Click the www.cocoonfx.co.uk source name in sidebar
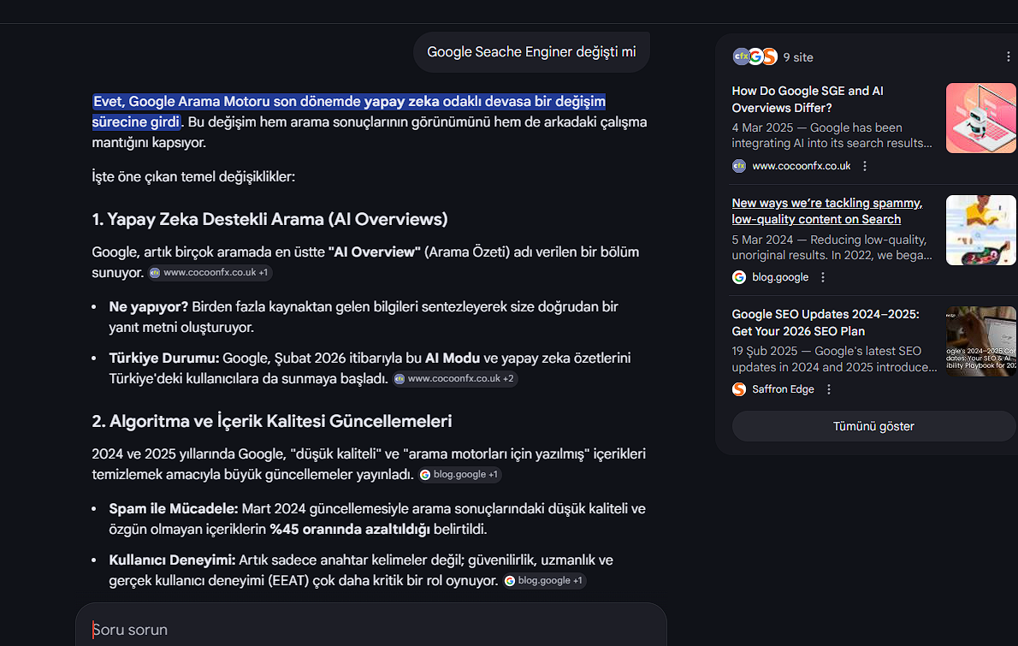 (x=802, y=166)
